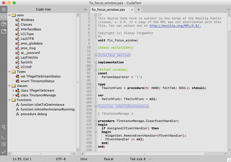Click the editor horizontal scrollbar
Viewport: 231px width, 162px height.
pos(144,154)
